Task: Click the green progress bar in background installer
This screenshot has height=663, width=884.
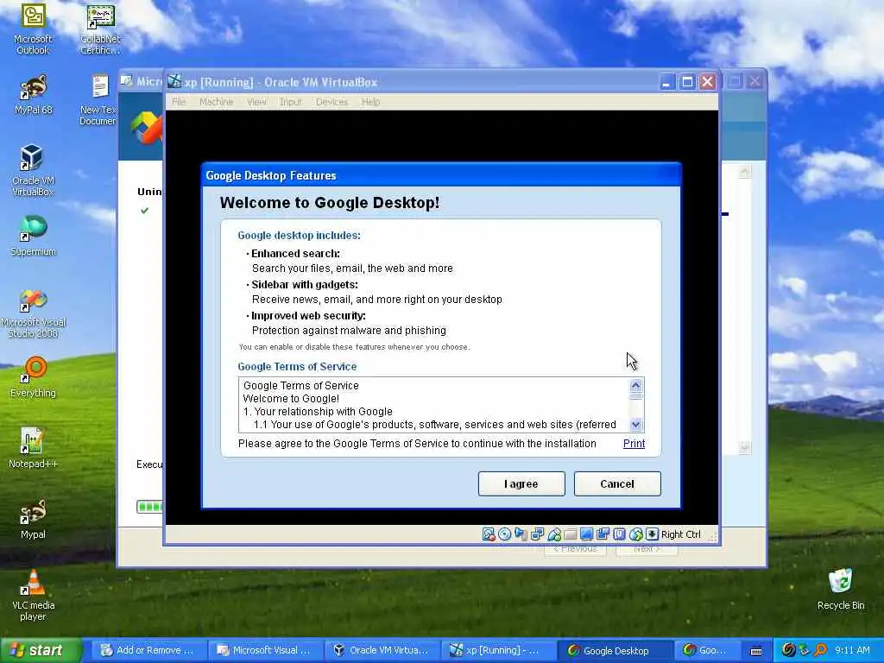Action: pyautogui.click(x=150, y=506)
